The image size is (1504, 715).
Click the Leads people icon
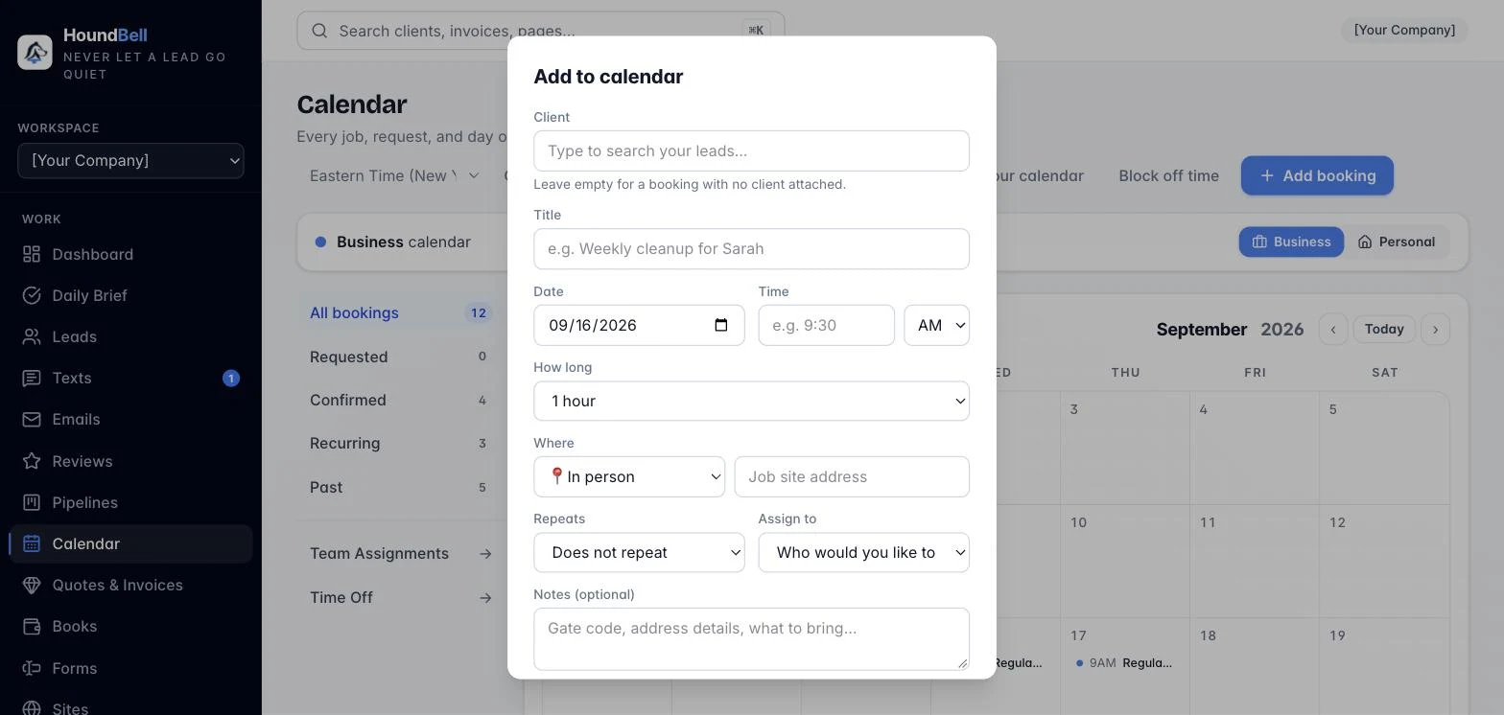(32, 336)
